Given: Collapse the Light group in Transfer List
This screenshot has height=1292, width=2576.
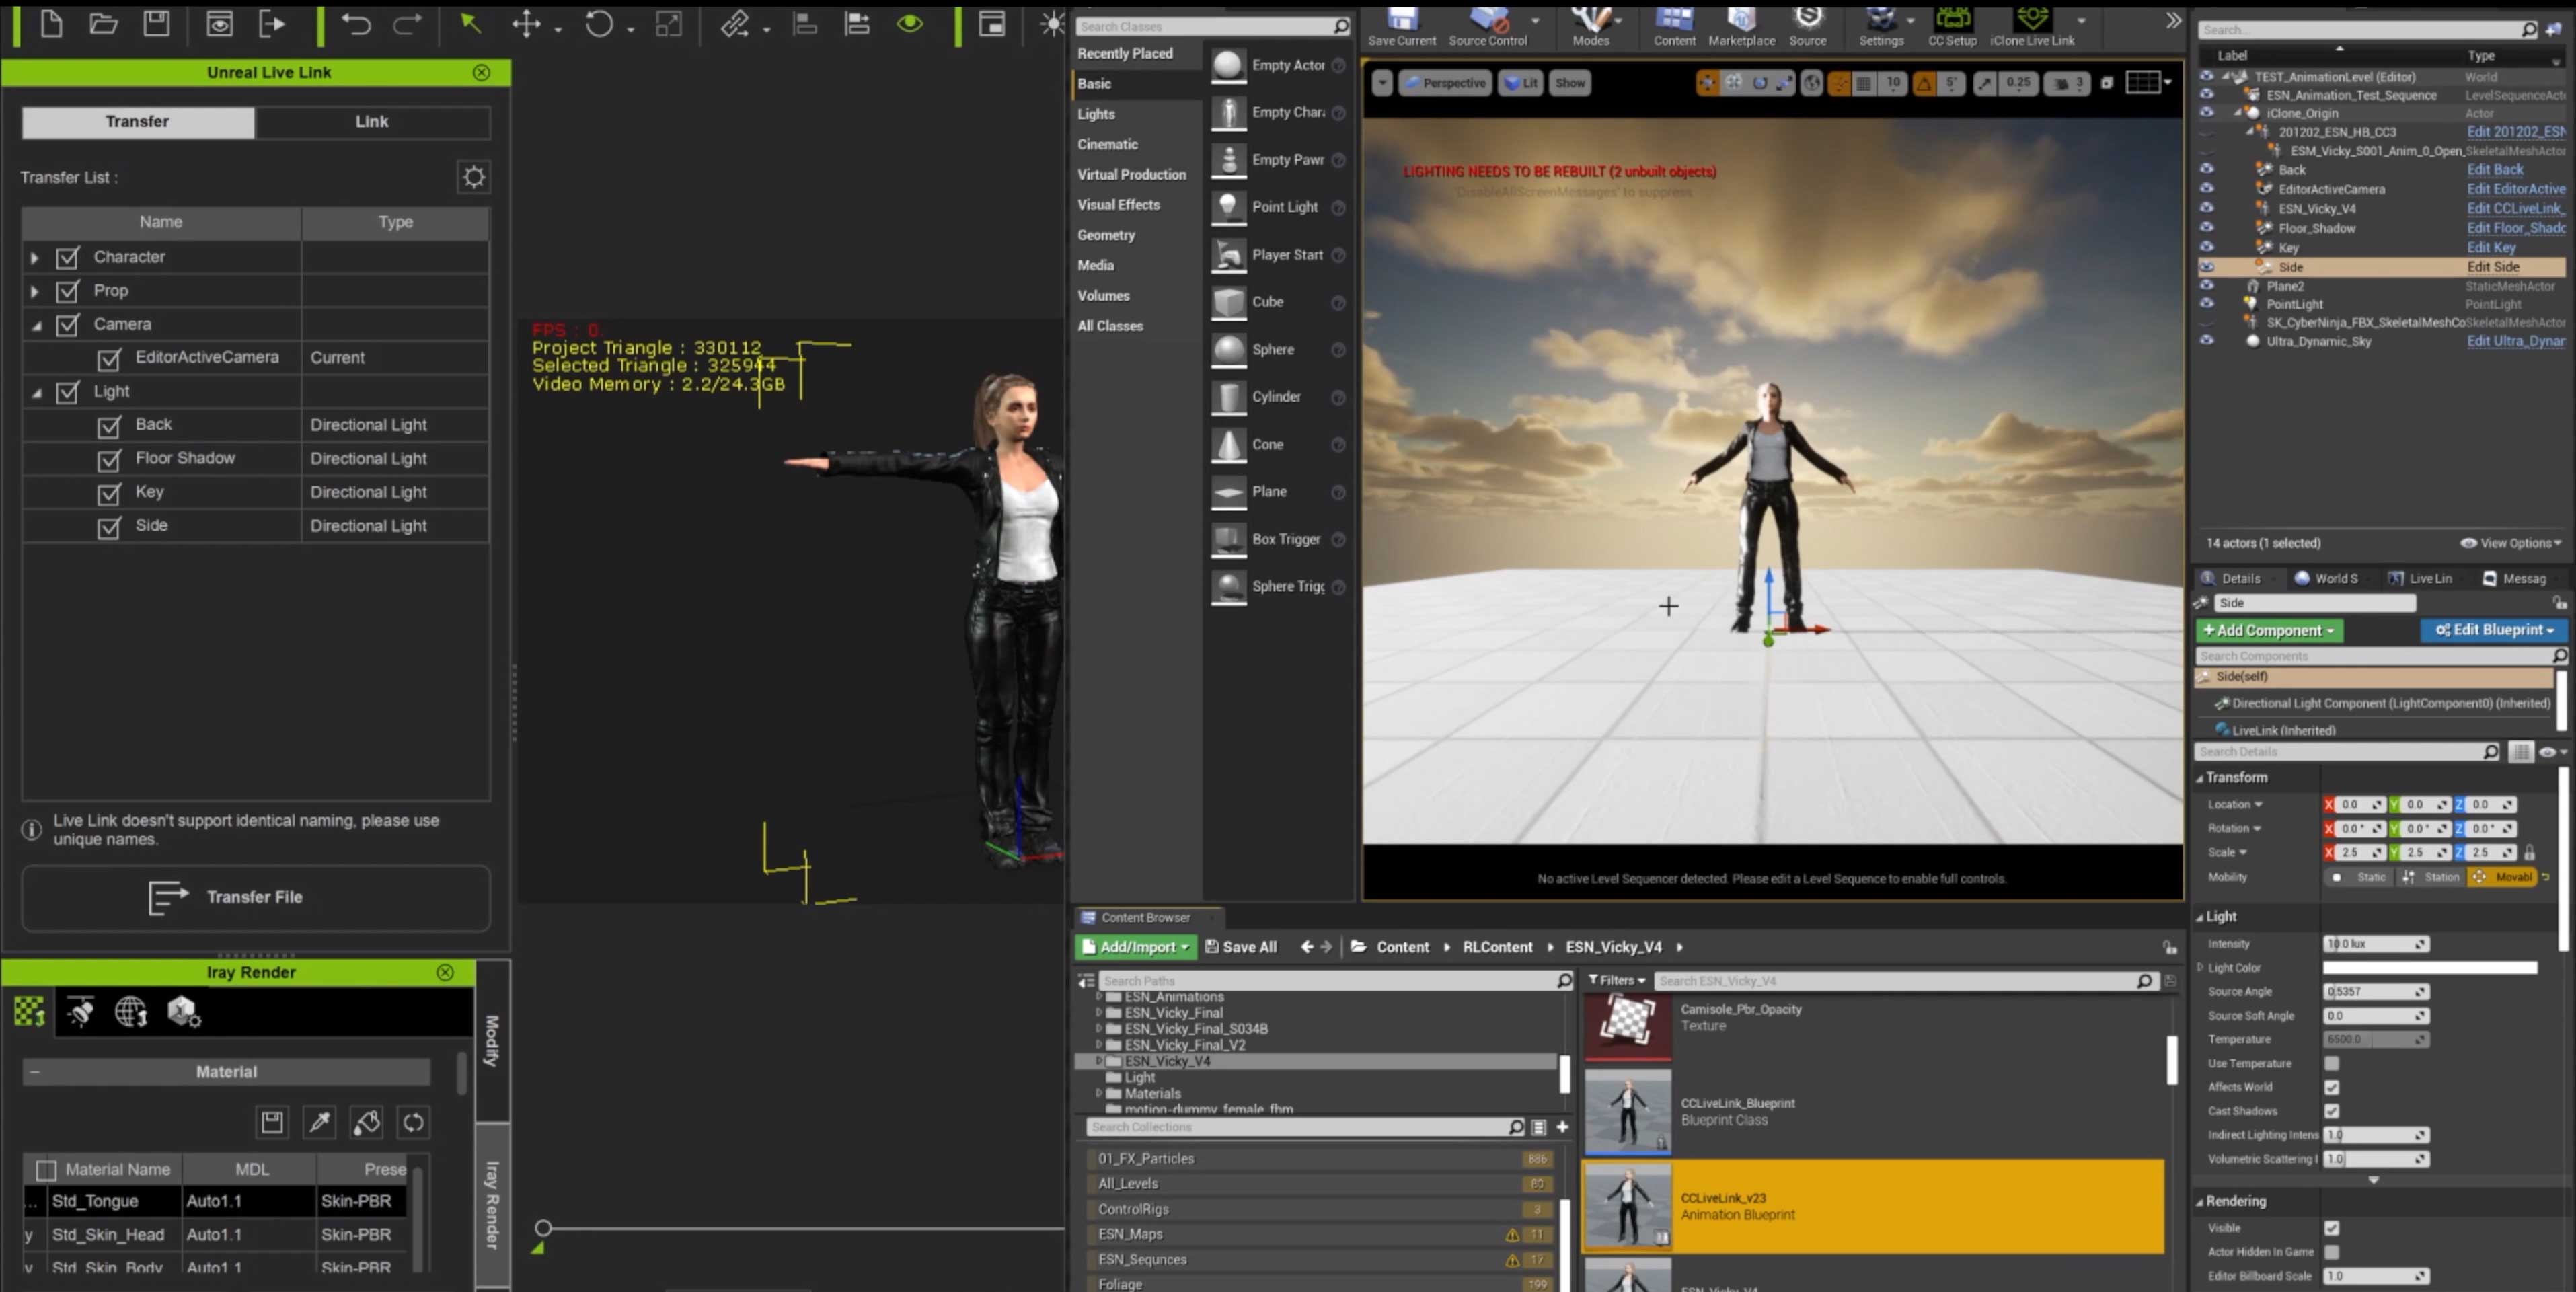Looking at the screenshot, I should click(x=36, y=393).
